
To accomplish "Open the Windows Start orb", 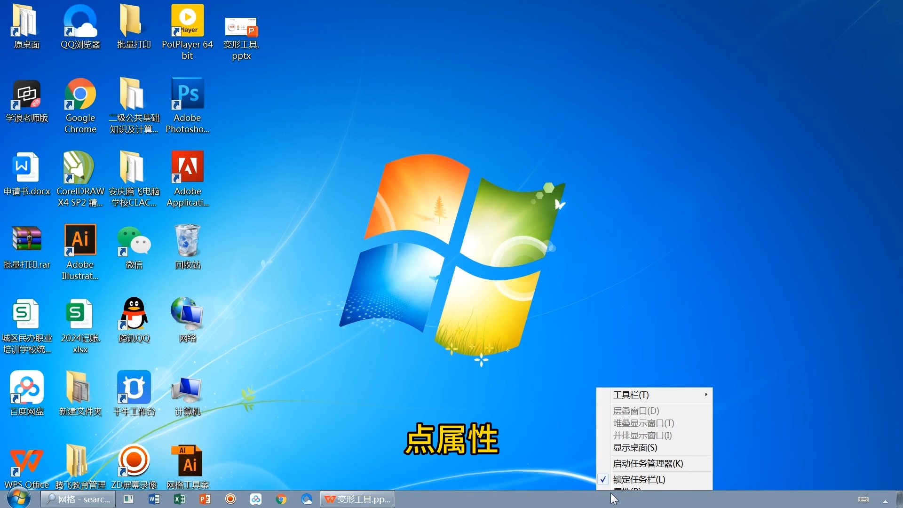I will pyautogui.click(x=19, y=499).
